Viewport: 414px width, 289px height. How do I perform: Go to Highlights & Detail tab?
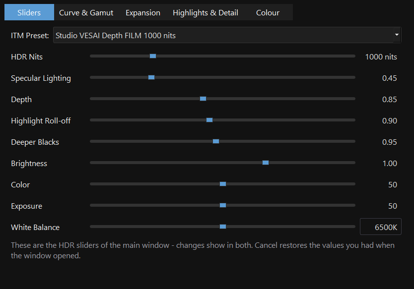coord(206,12)
